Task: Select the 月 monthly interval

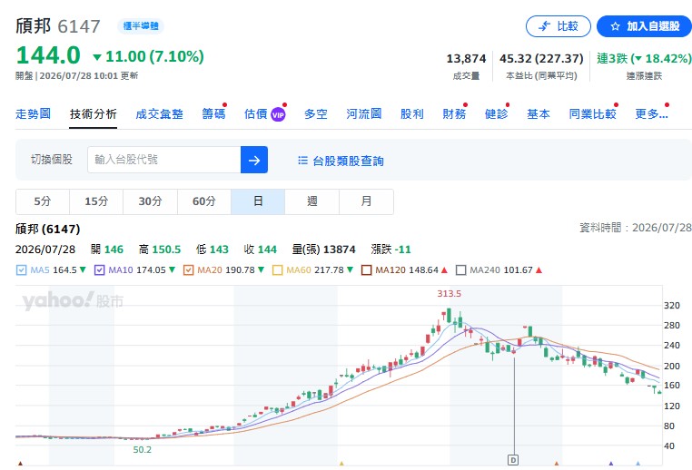Action: (366, 201)
